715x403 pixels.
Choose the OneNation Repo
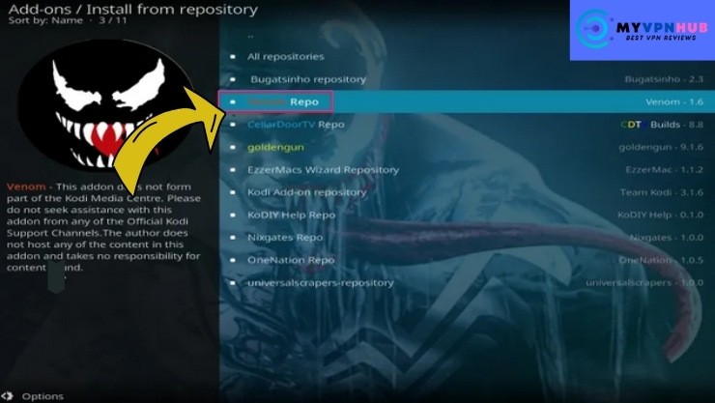[x=465, y=260]
